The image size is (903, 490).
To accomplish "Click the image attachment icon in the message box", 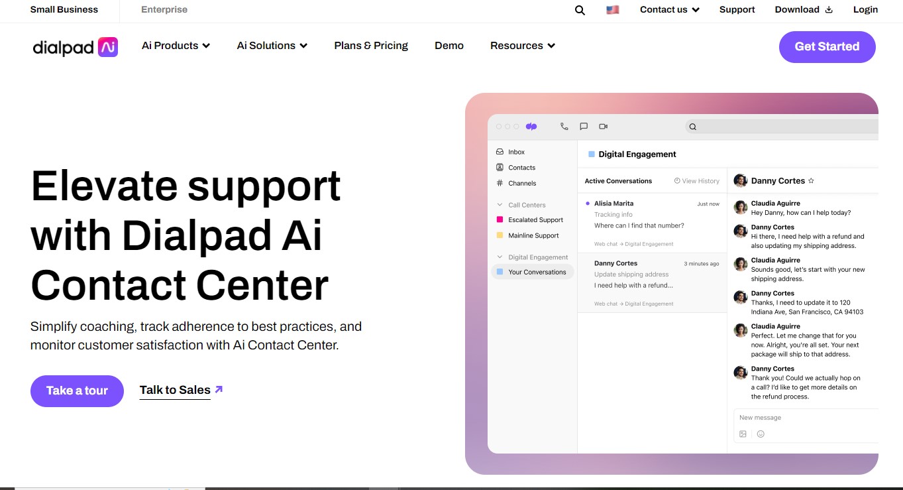I will [742, 433].
